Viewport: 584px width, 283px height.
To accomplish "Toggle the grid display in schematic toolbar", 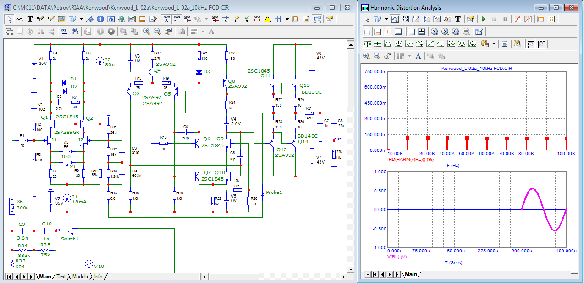I will pyautogui.click(x=278, y=19).
